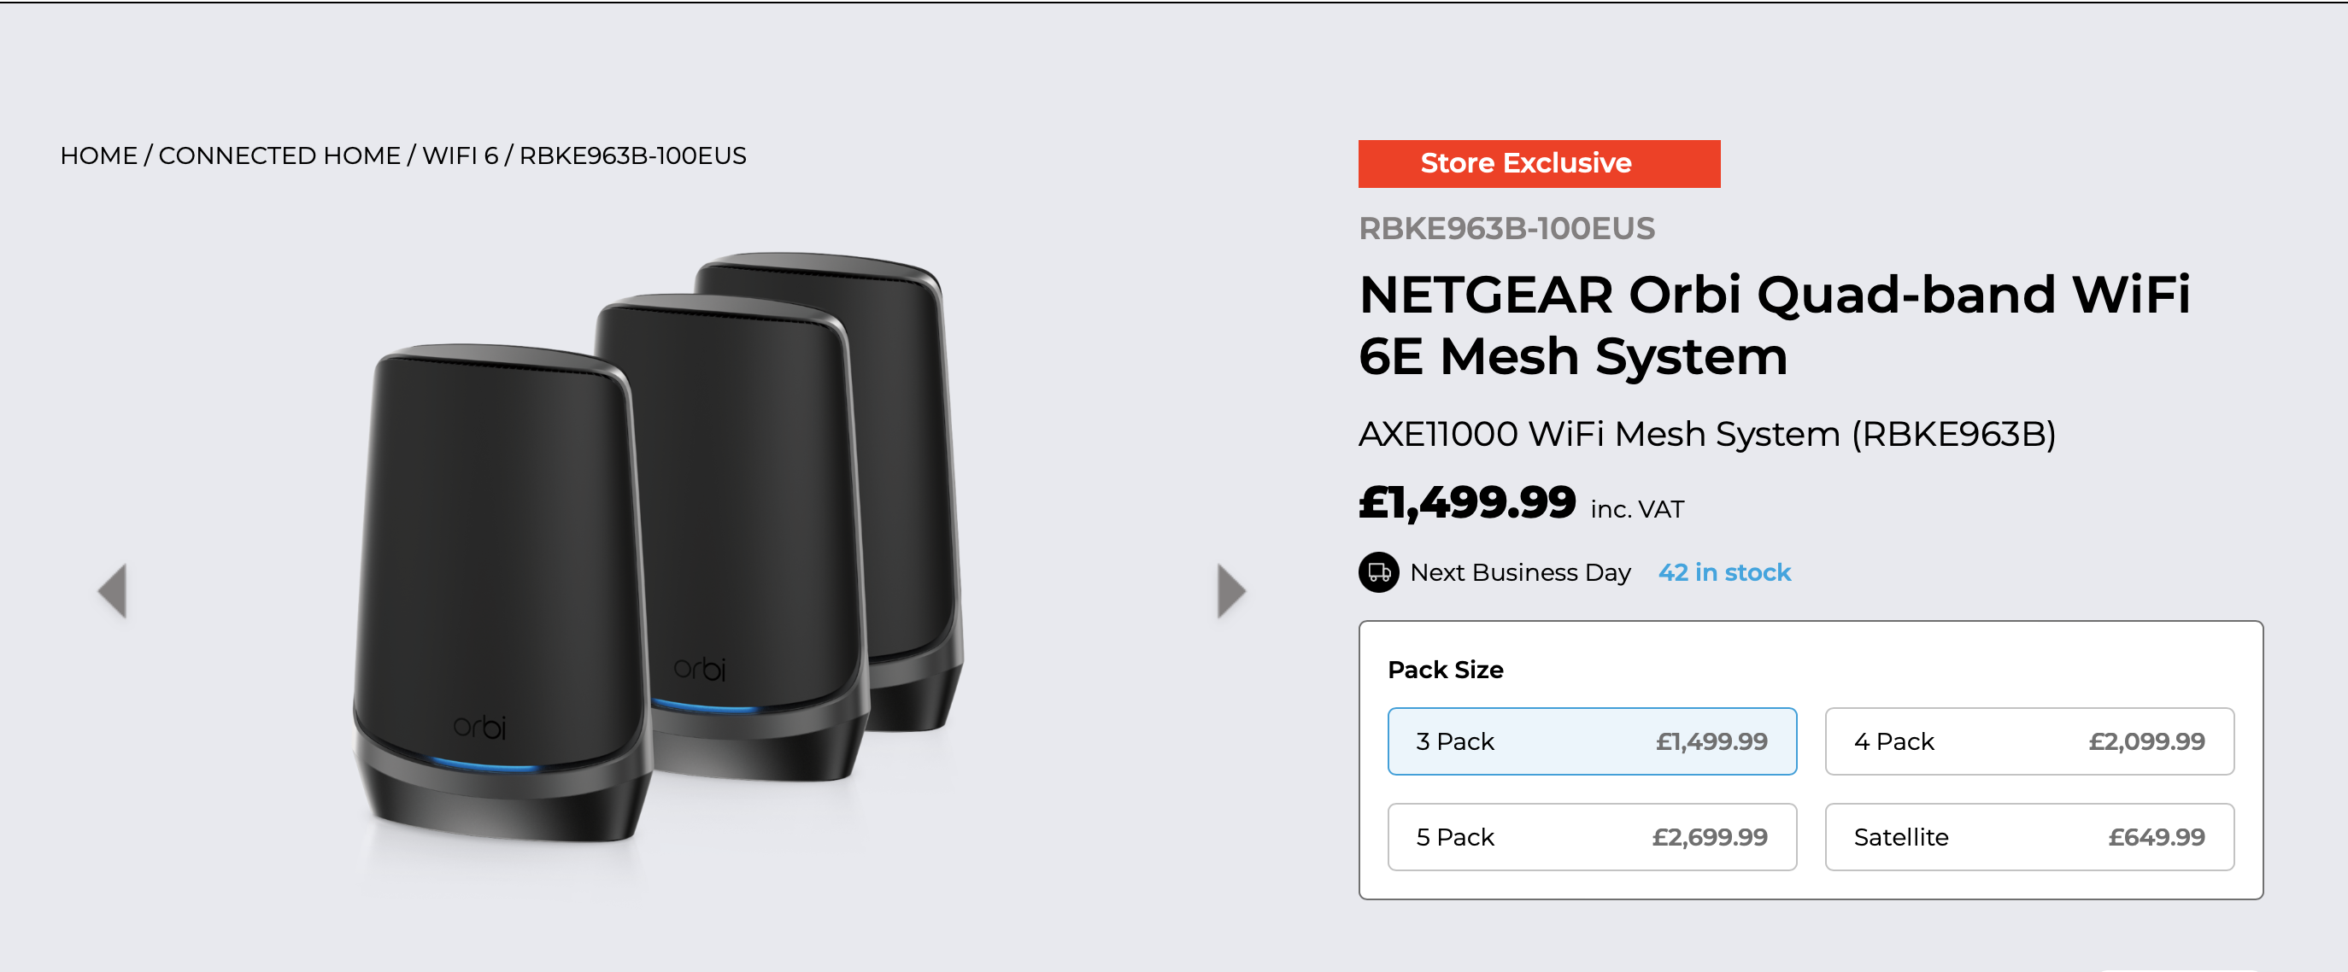Click the Pack Size heading
The image size is (2348, 972).
[1445, 670]
